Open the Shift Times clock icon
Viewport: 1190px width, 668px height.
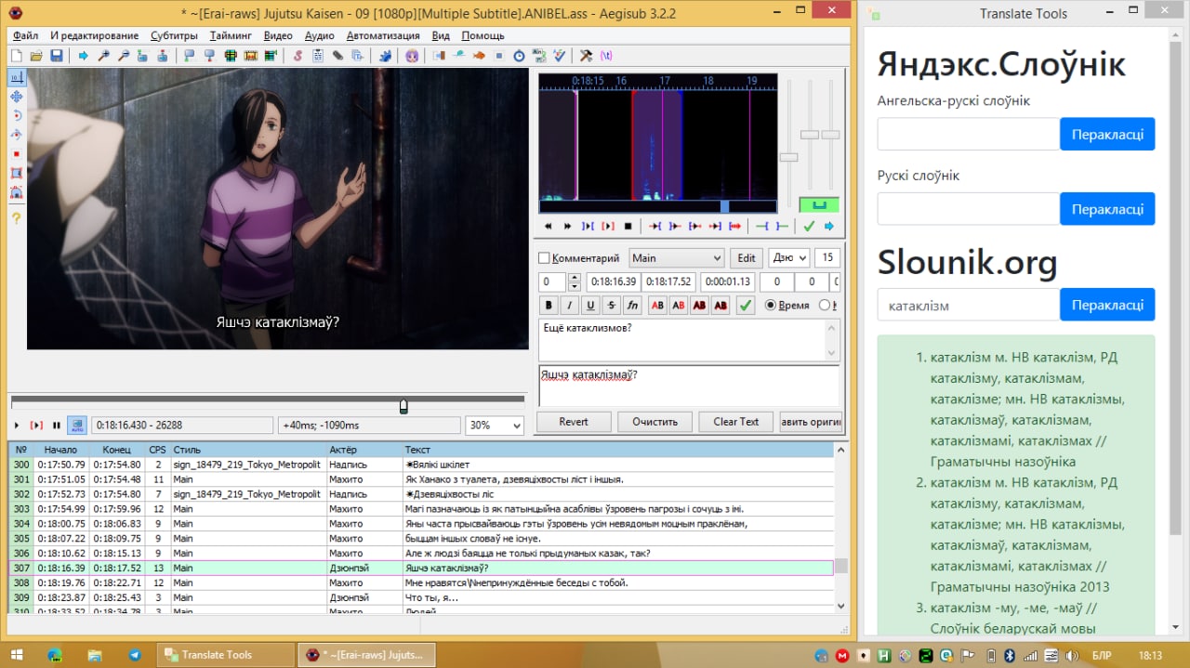point(519,56)
